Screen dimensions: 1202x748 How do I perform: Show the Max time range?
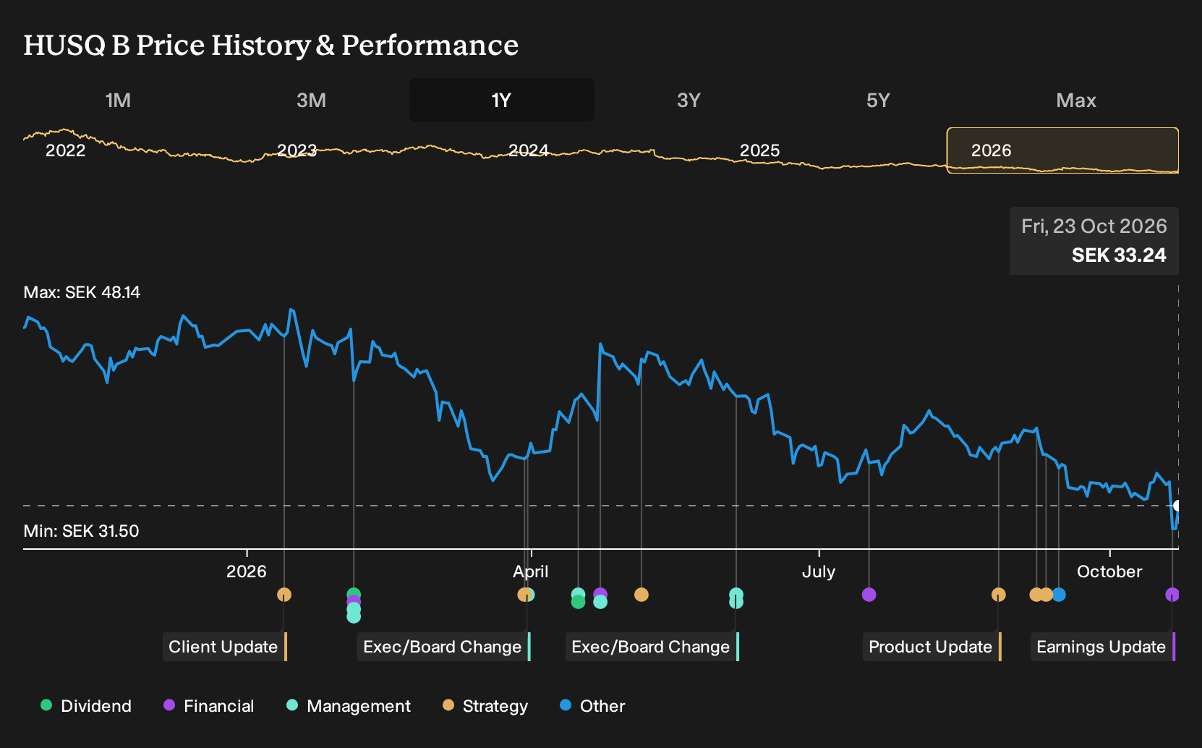pos(1076,100)
